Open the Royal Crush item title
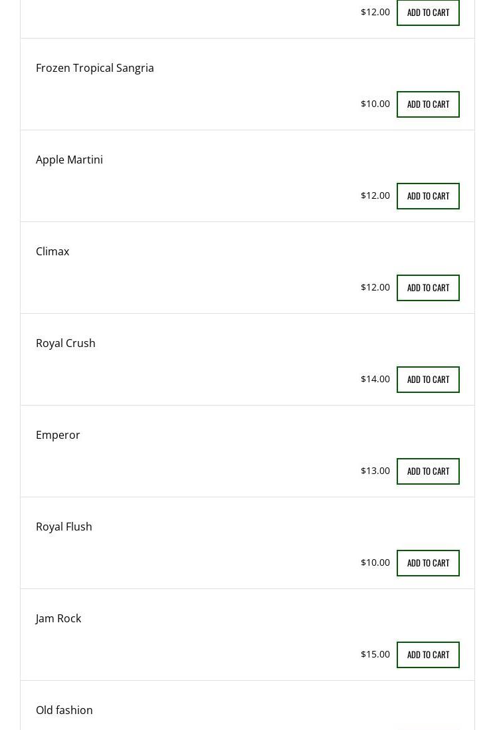The height and width of the screenshot is (730, 495). (65, 343)
